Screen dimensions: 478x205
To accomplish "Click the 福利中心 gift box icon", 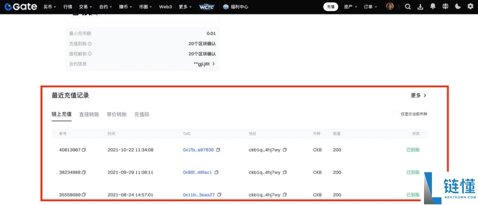I will 226,7.
